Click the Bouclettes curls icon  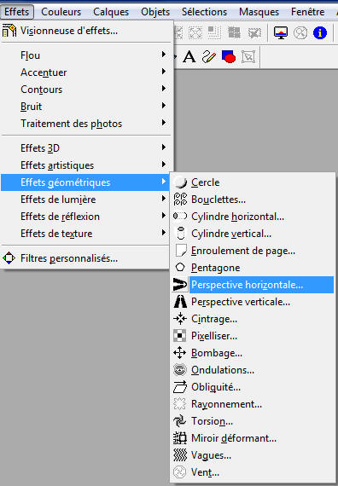point(180,200)
